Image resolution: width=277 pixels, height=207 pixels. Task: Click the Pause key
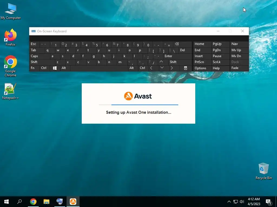point(220,56)
